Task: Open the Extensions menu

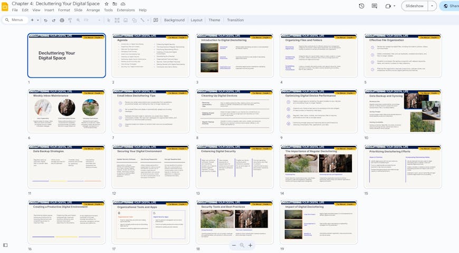Action: 126,10
